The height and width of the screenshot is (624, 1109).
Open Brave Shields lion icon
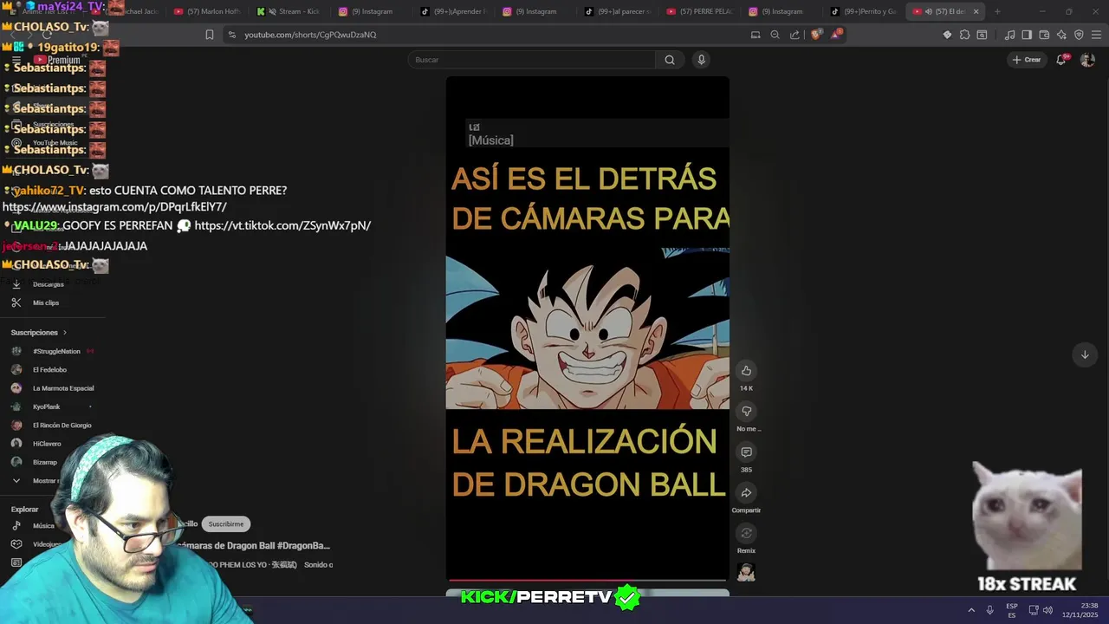(816, 35)
